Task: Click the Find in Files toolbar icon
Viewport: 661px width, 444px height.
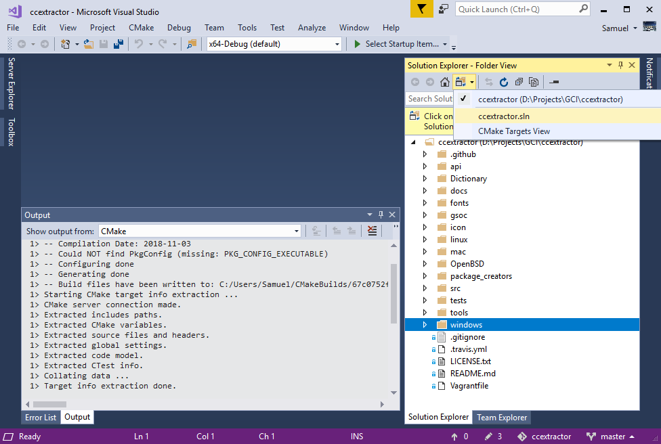Action: [192, 44]
